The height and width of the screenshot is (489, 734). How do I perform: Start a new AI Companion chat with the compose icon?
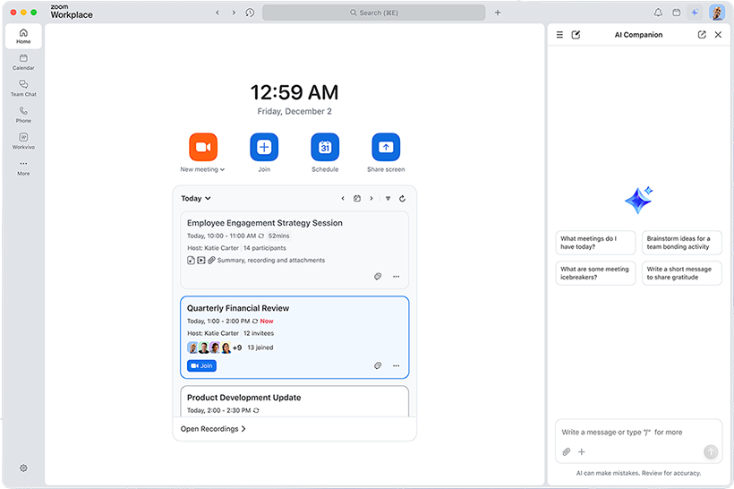(576, 35)
